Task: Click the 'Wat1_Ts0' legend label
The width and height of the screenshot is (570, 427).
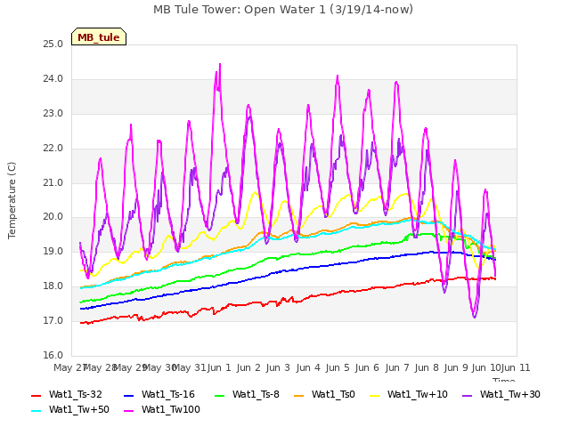Action: [x=333, y=394]
